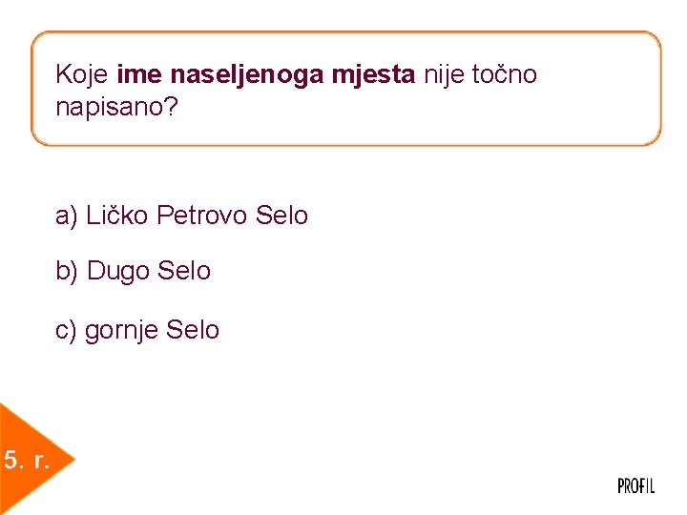Click the word "Ličko" in the first answer

pos(116,215)
